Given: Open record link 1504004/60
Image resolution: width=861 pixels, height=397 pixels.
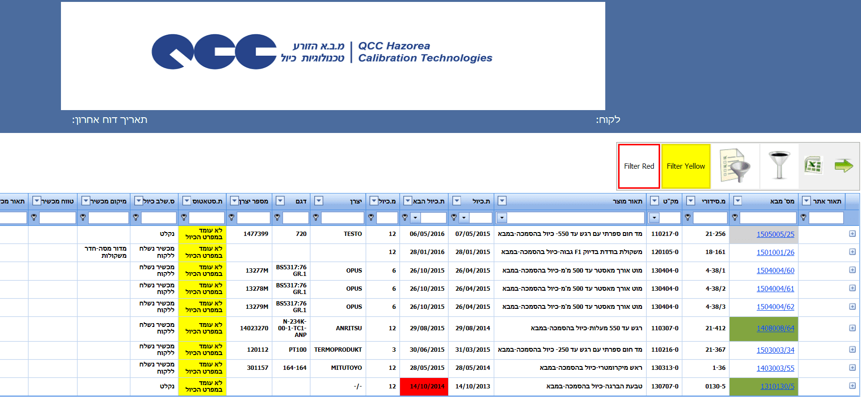Looking at the screenshot, I should pyautogui.click(x=775, y=271).
